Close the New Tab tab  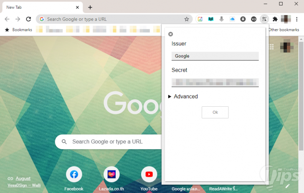pyautogui.click(x=77, y=8)
